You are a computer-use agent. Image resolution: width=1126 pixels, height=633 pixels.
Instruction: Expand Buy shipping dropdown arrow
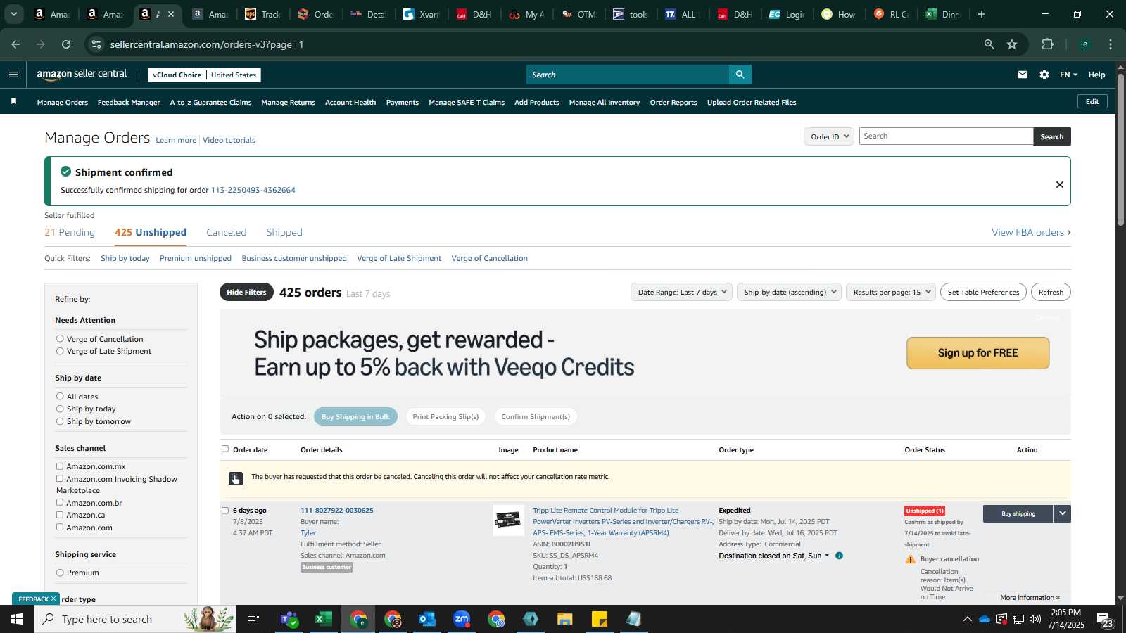pyautogui.click(x=1063, y=513)
